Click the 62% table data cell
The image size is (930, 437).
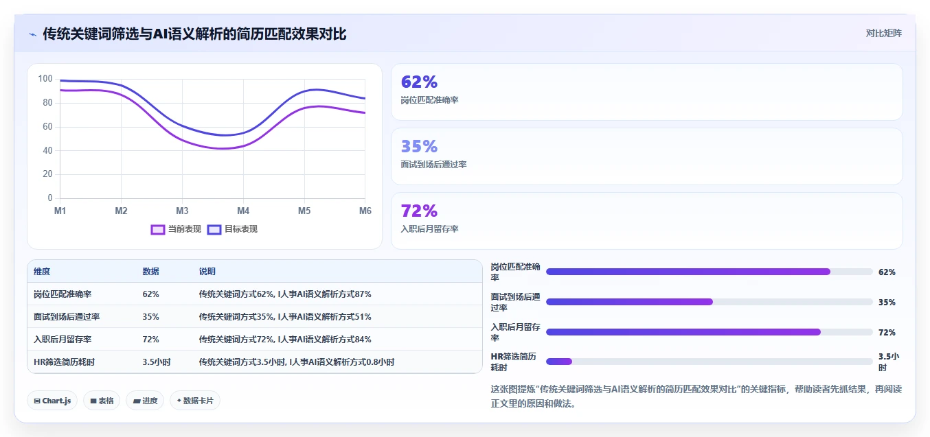tap(150, 294)
